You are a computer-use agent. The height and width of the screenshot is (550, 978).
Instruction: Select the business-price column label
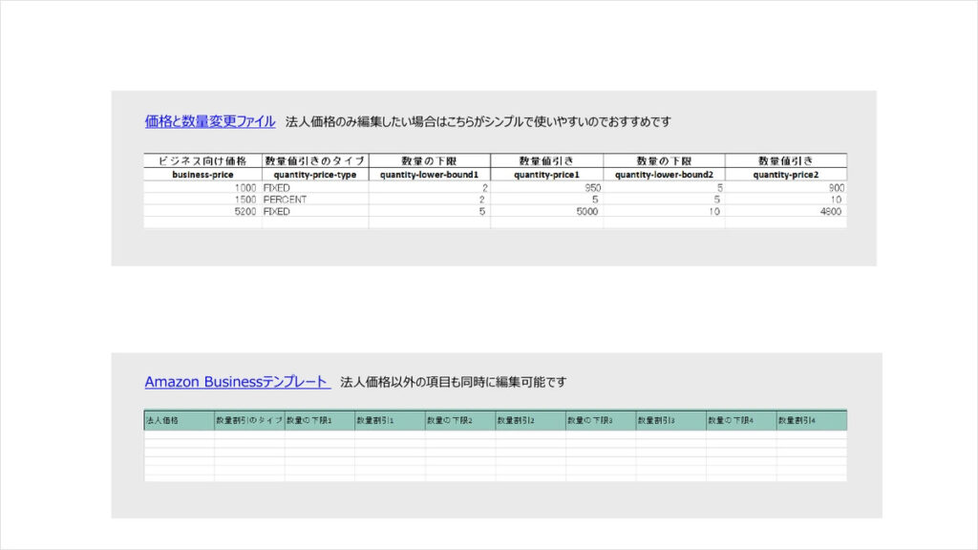pyautogui.click(x=202, y=175)
